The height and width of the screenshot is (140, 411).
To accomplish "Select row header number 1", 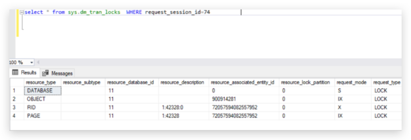I will [x=17, y=91].
